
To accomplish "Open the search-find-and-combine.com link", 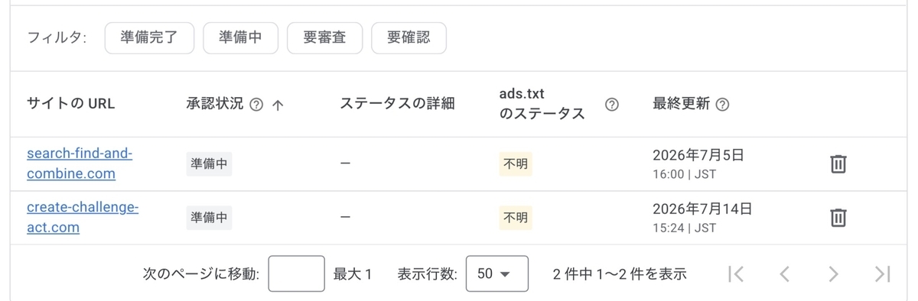I will tap(80, 163).
